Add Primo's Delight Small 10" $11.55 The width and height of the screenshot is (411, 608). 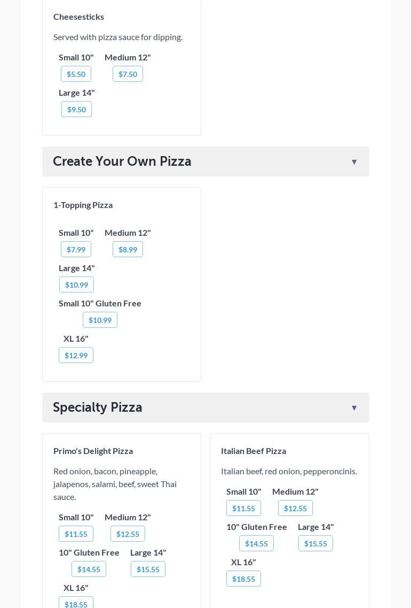(x=76, y=534)
